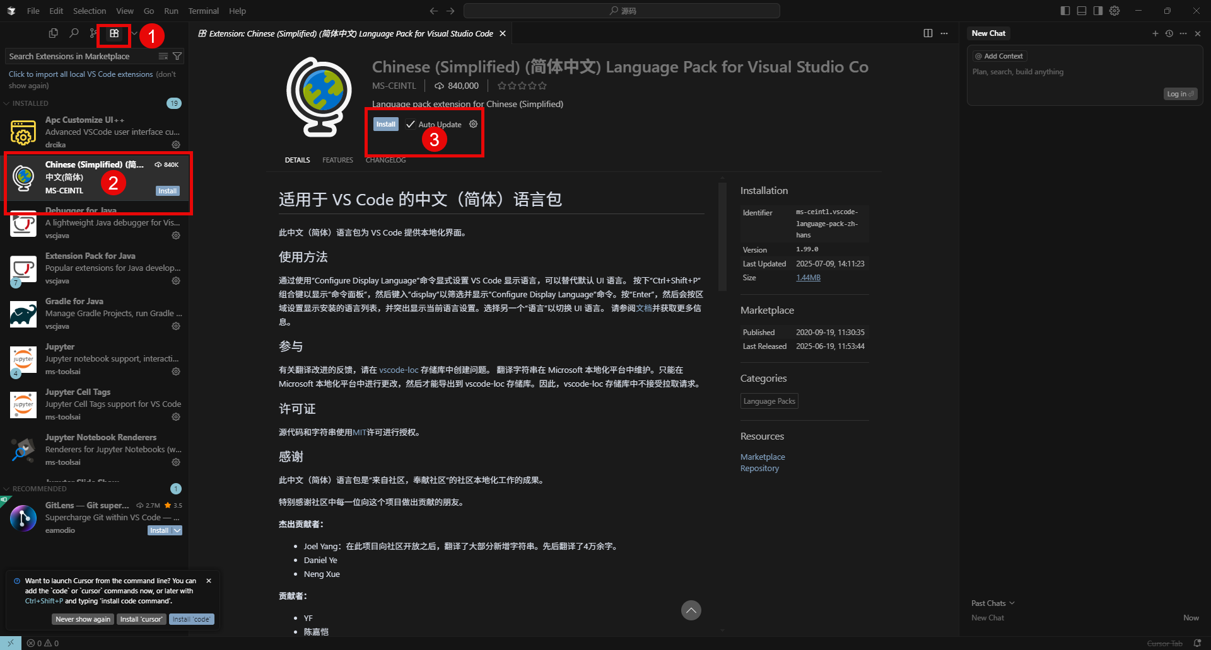
Task: Toggle primary side bar layout icon
Action: 1065,11
